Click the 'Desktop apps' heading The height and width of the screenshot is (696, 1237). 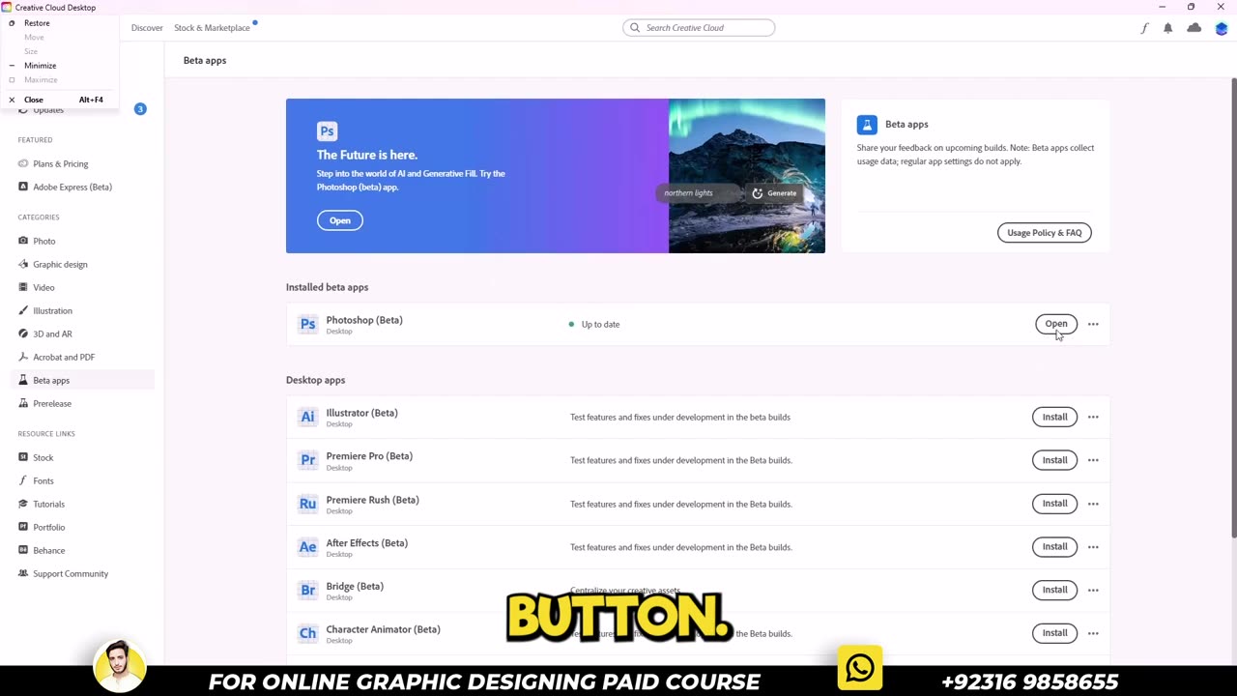pyautogui.click(x=315, y=380)
